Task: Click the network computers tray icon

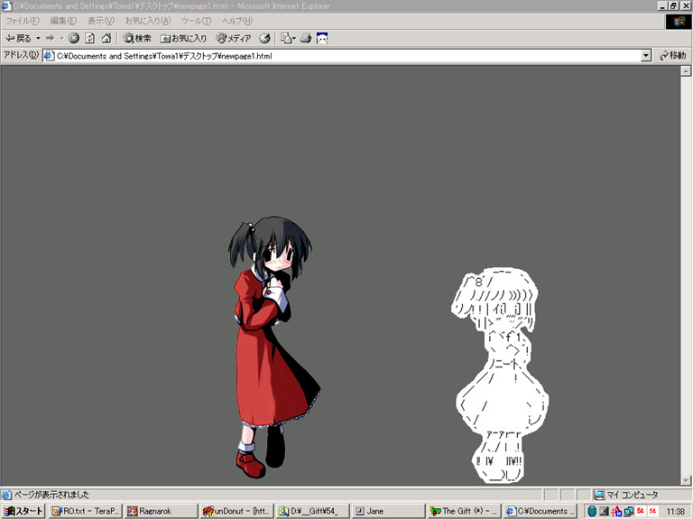Action: (628, 512)
